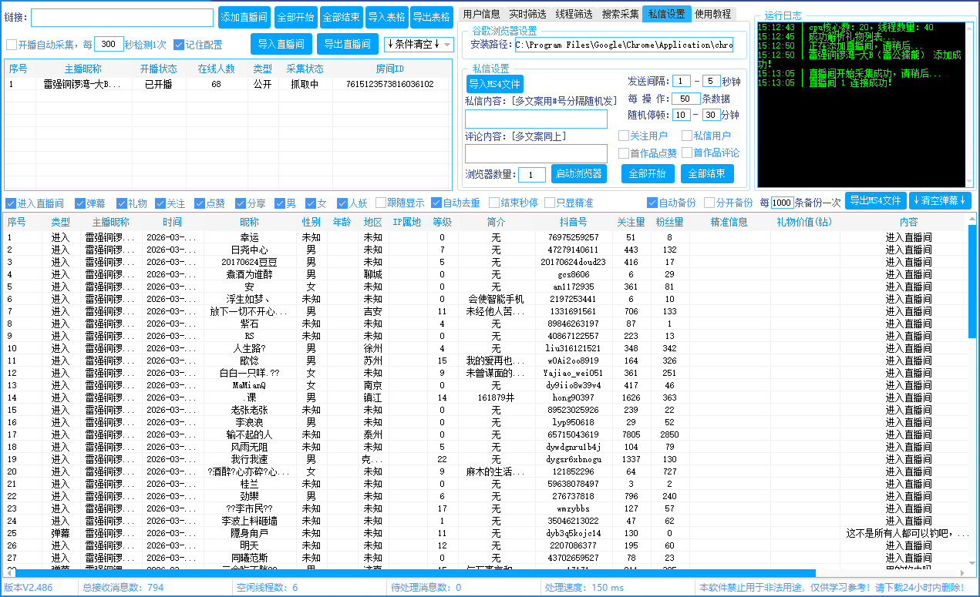Screen dimensions: 980x597
Task: Click 导入MS4文件 in 私信设置 panel
Action: 494,84
